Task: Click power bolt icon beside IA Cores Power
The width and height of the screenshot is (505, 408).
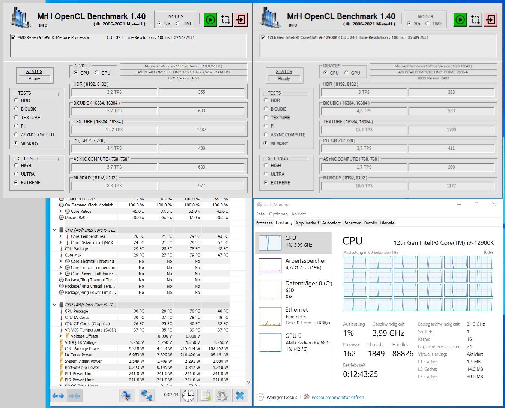Action: (x=62, y=355)
